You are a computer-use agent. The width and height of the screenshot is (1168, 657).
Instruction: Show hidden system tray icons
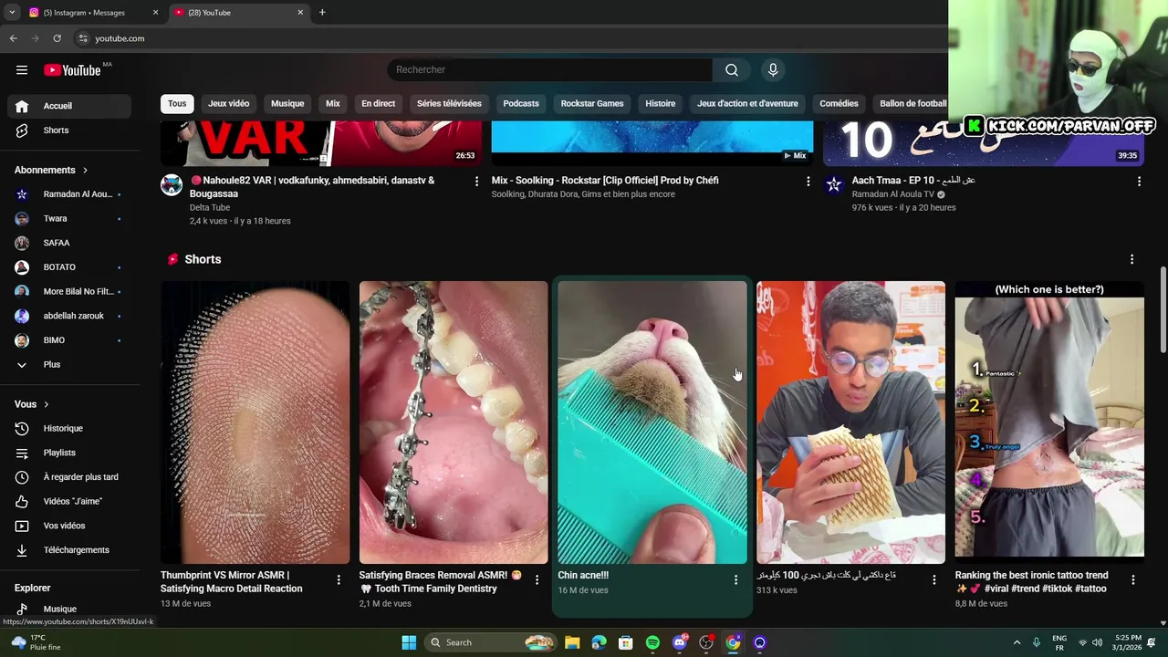click(1017, 642)
